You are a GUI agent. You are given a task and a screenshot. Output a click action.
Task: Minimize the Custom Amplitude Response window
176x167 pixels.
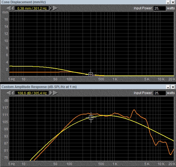click(168, 87)
